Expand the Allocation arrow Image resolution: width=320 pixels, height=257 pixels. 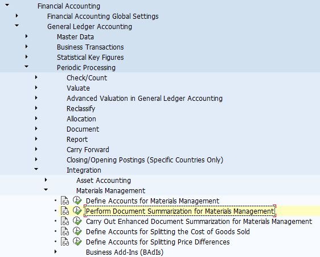tap(36, 118)
